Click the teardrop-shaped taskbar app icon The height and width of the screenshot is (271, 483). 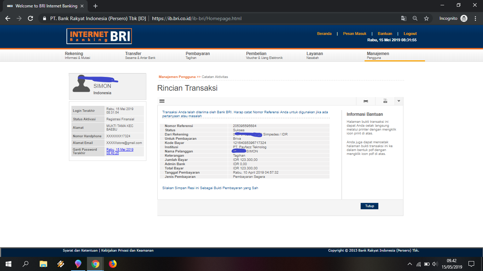point(78,264)
